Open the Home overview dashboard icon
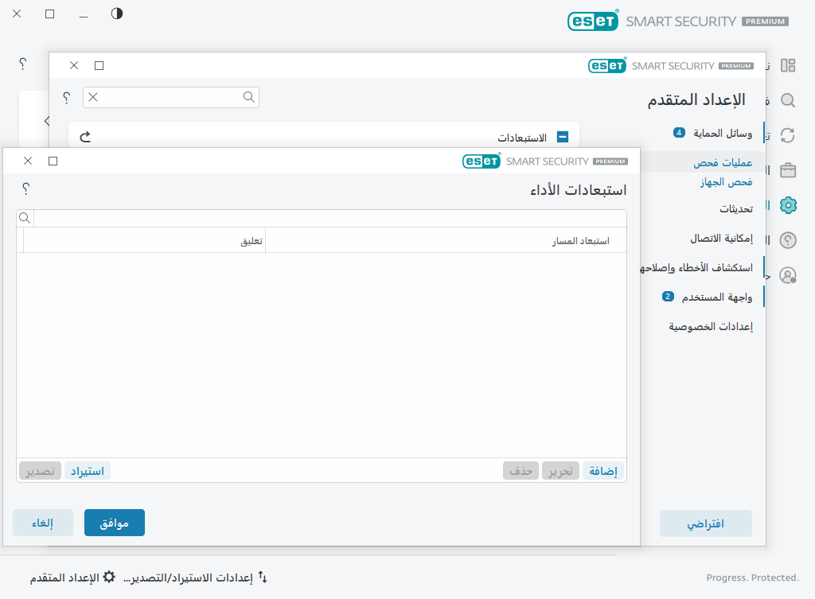Screen dimensions: 815x599 coord(787,65)
